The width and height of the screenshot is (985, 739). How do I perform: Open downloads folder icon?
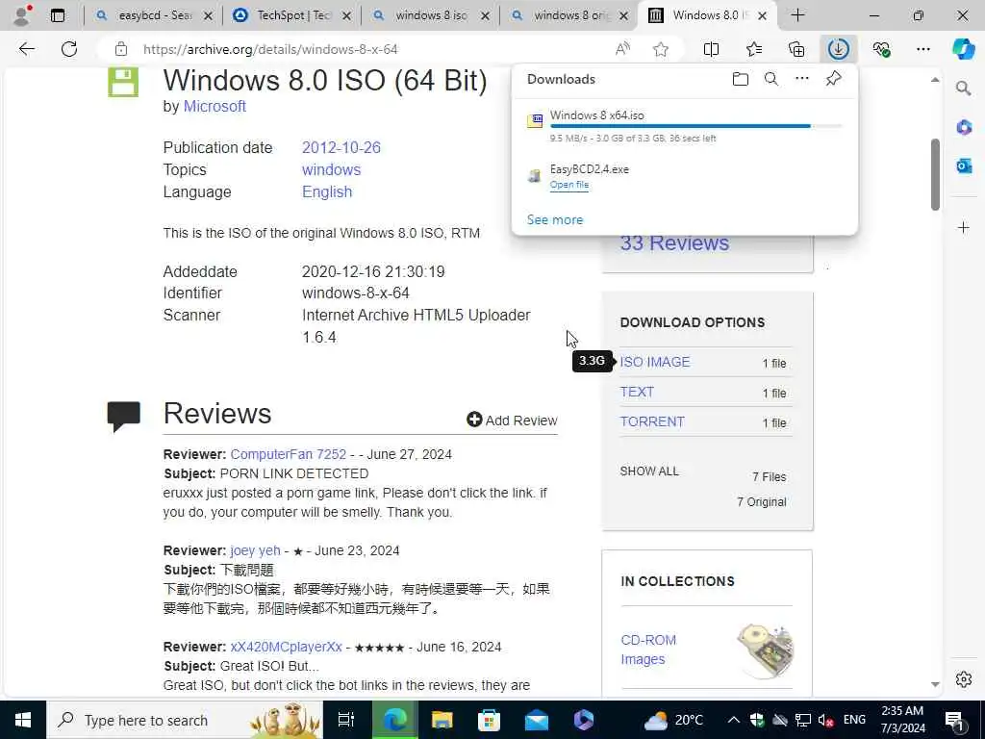pyautogui.click(x=740, y=79)
